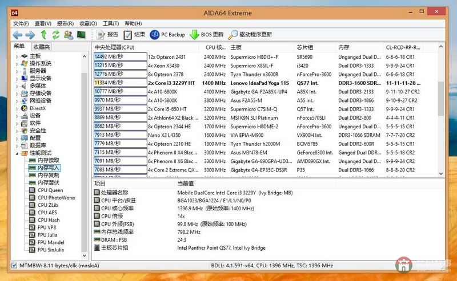Collapse the 性能测试 tree node

pyautogui.click(x=17, y=153)
